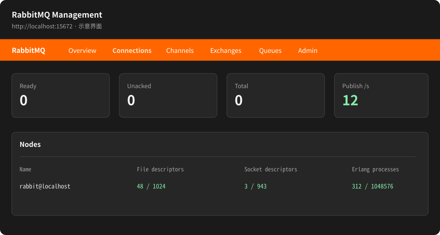440x235 pixels.
Task: Click the Publish /s value 12
Action: coord(350,100)
